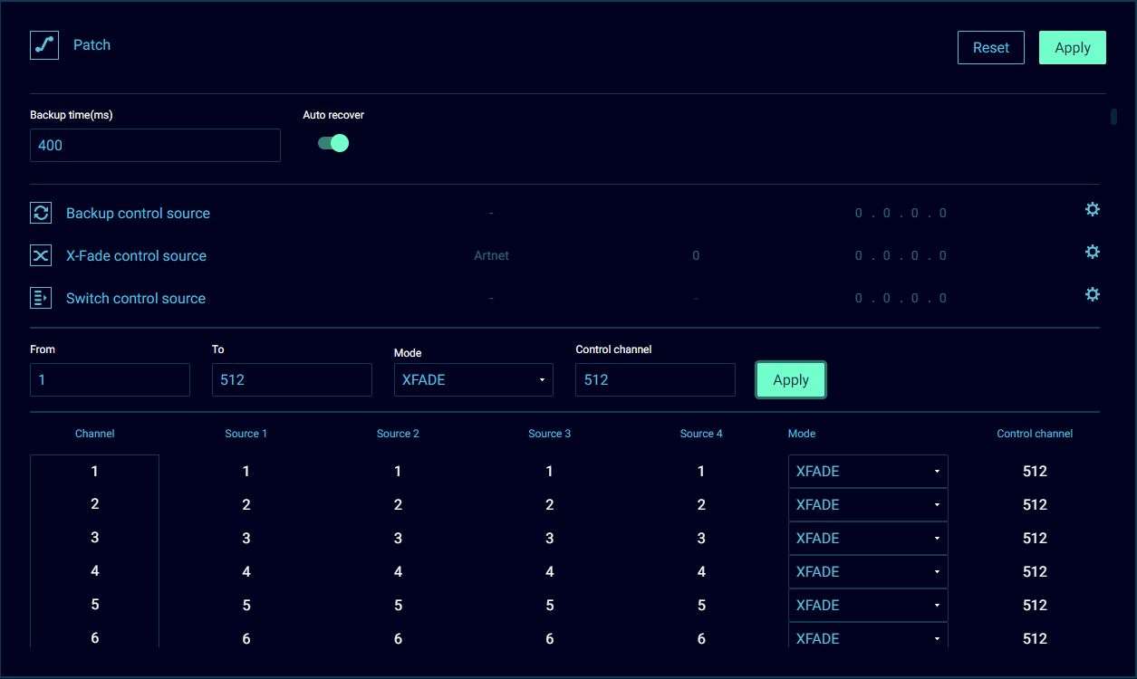Click the X-Fade control source icon
1137x679 pixels.
click(x=41, y=255)
